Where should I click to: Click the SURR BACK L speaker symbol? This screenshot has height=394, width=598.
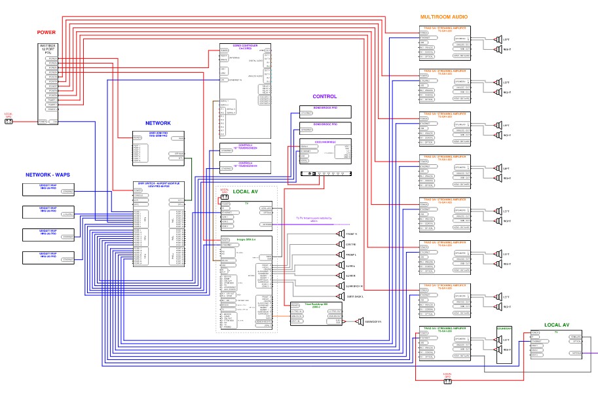point(340,296)
